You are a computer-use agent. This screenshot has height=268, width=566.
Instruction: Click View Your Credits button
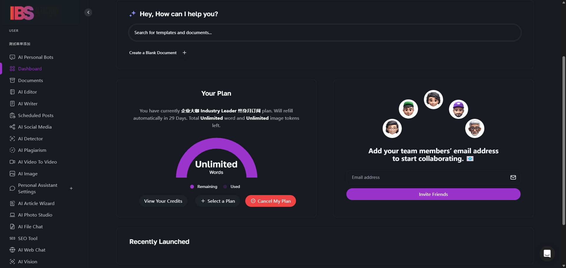tap(163, 201)
